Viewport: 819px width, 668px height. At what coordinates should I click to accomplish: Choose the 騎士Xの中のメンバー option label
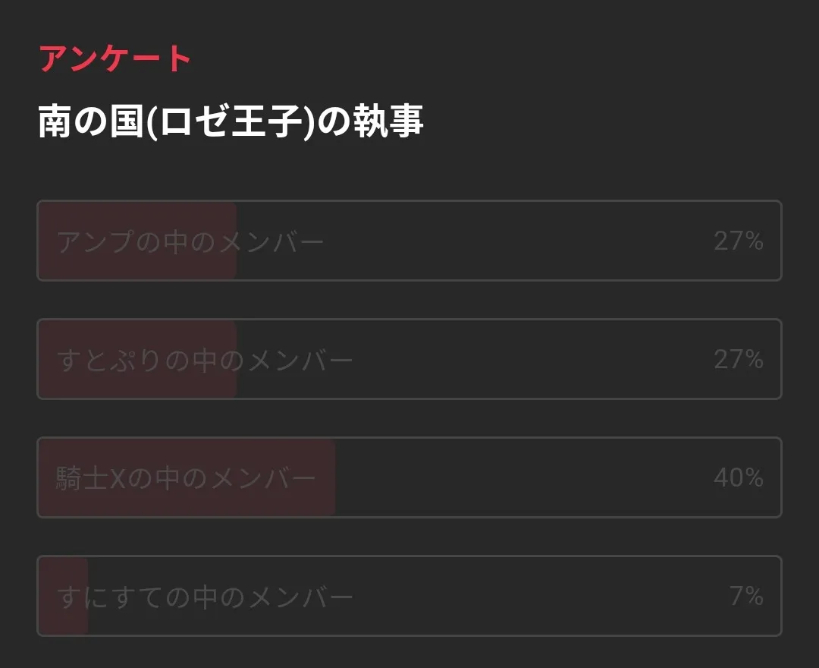pyautogui.click(x=186, y=478)
